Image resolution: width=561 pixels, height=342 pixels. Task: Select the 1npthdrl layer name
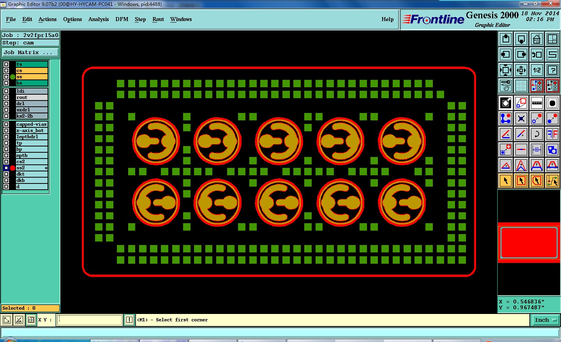(x=32, y=137)
